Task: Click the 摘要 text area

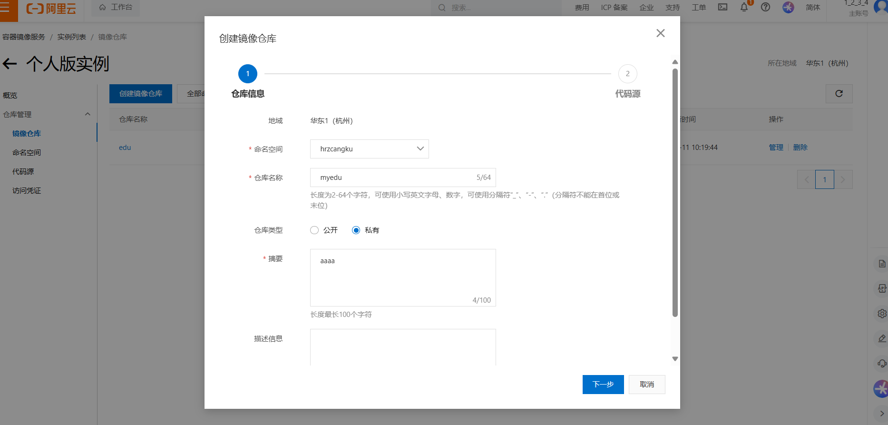Action: point(403,278)
